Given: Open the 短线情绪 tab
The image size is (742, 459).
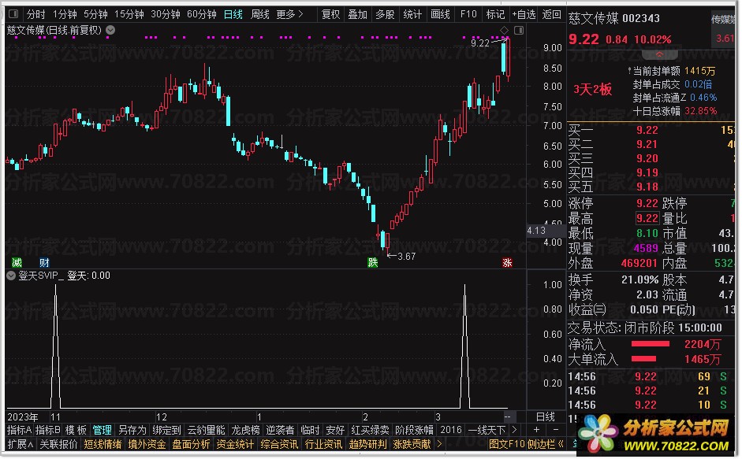Looking at the screenshot, I should click(x=103, y=444).
